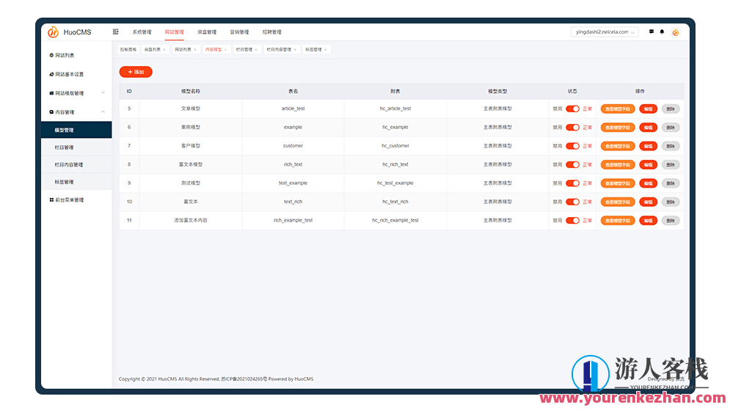Collapse the 内容管理 sidebar submenu chevron
The image size is (730, 410).
(x=103, y=112)
